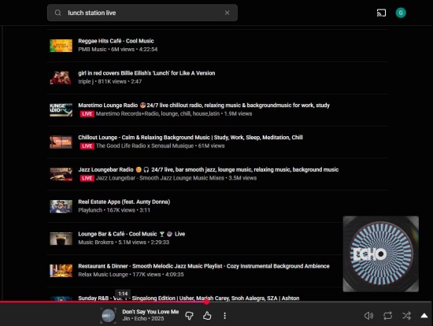Click Jazz Loungebar - Smooth Jazz Lounge Music Mixes
433x326 pixels.
[x=160, y=178]
